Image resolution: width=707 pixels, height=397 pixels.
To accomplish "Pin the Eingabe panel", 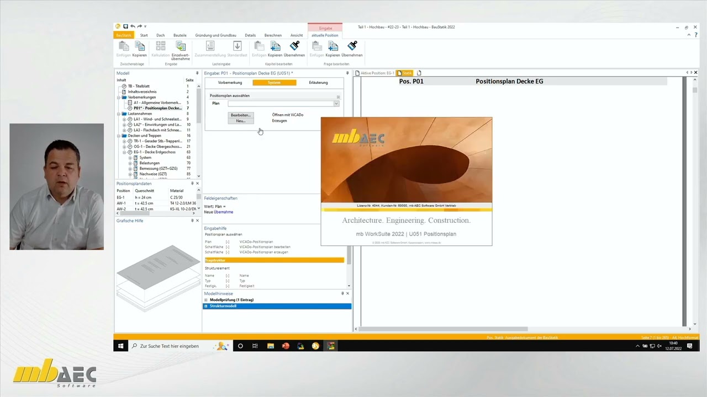I will coord(347,73).
